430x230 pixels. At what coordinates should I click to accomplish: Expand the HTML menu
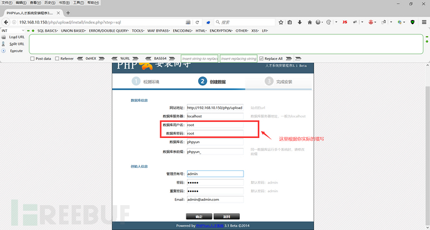pyautogui.click(x=201, y=30)
